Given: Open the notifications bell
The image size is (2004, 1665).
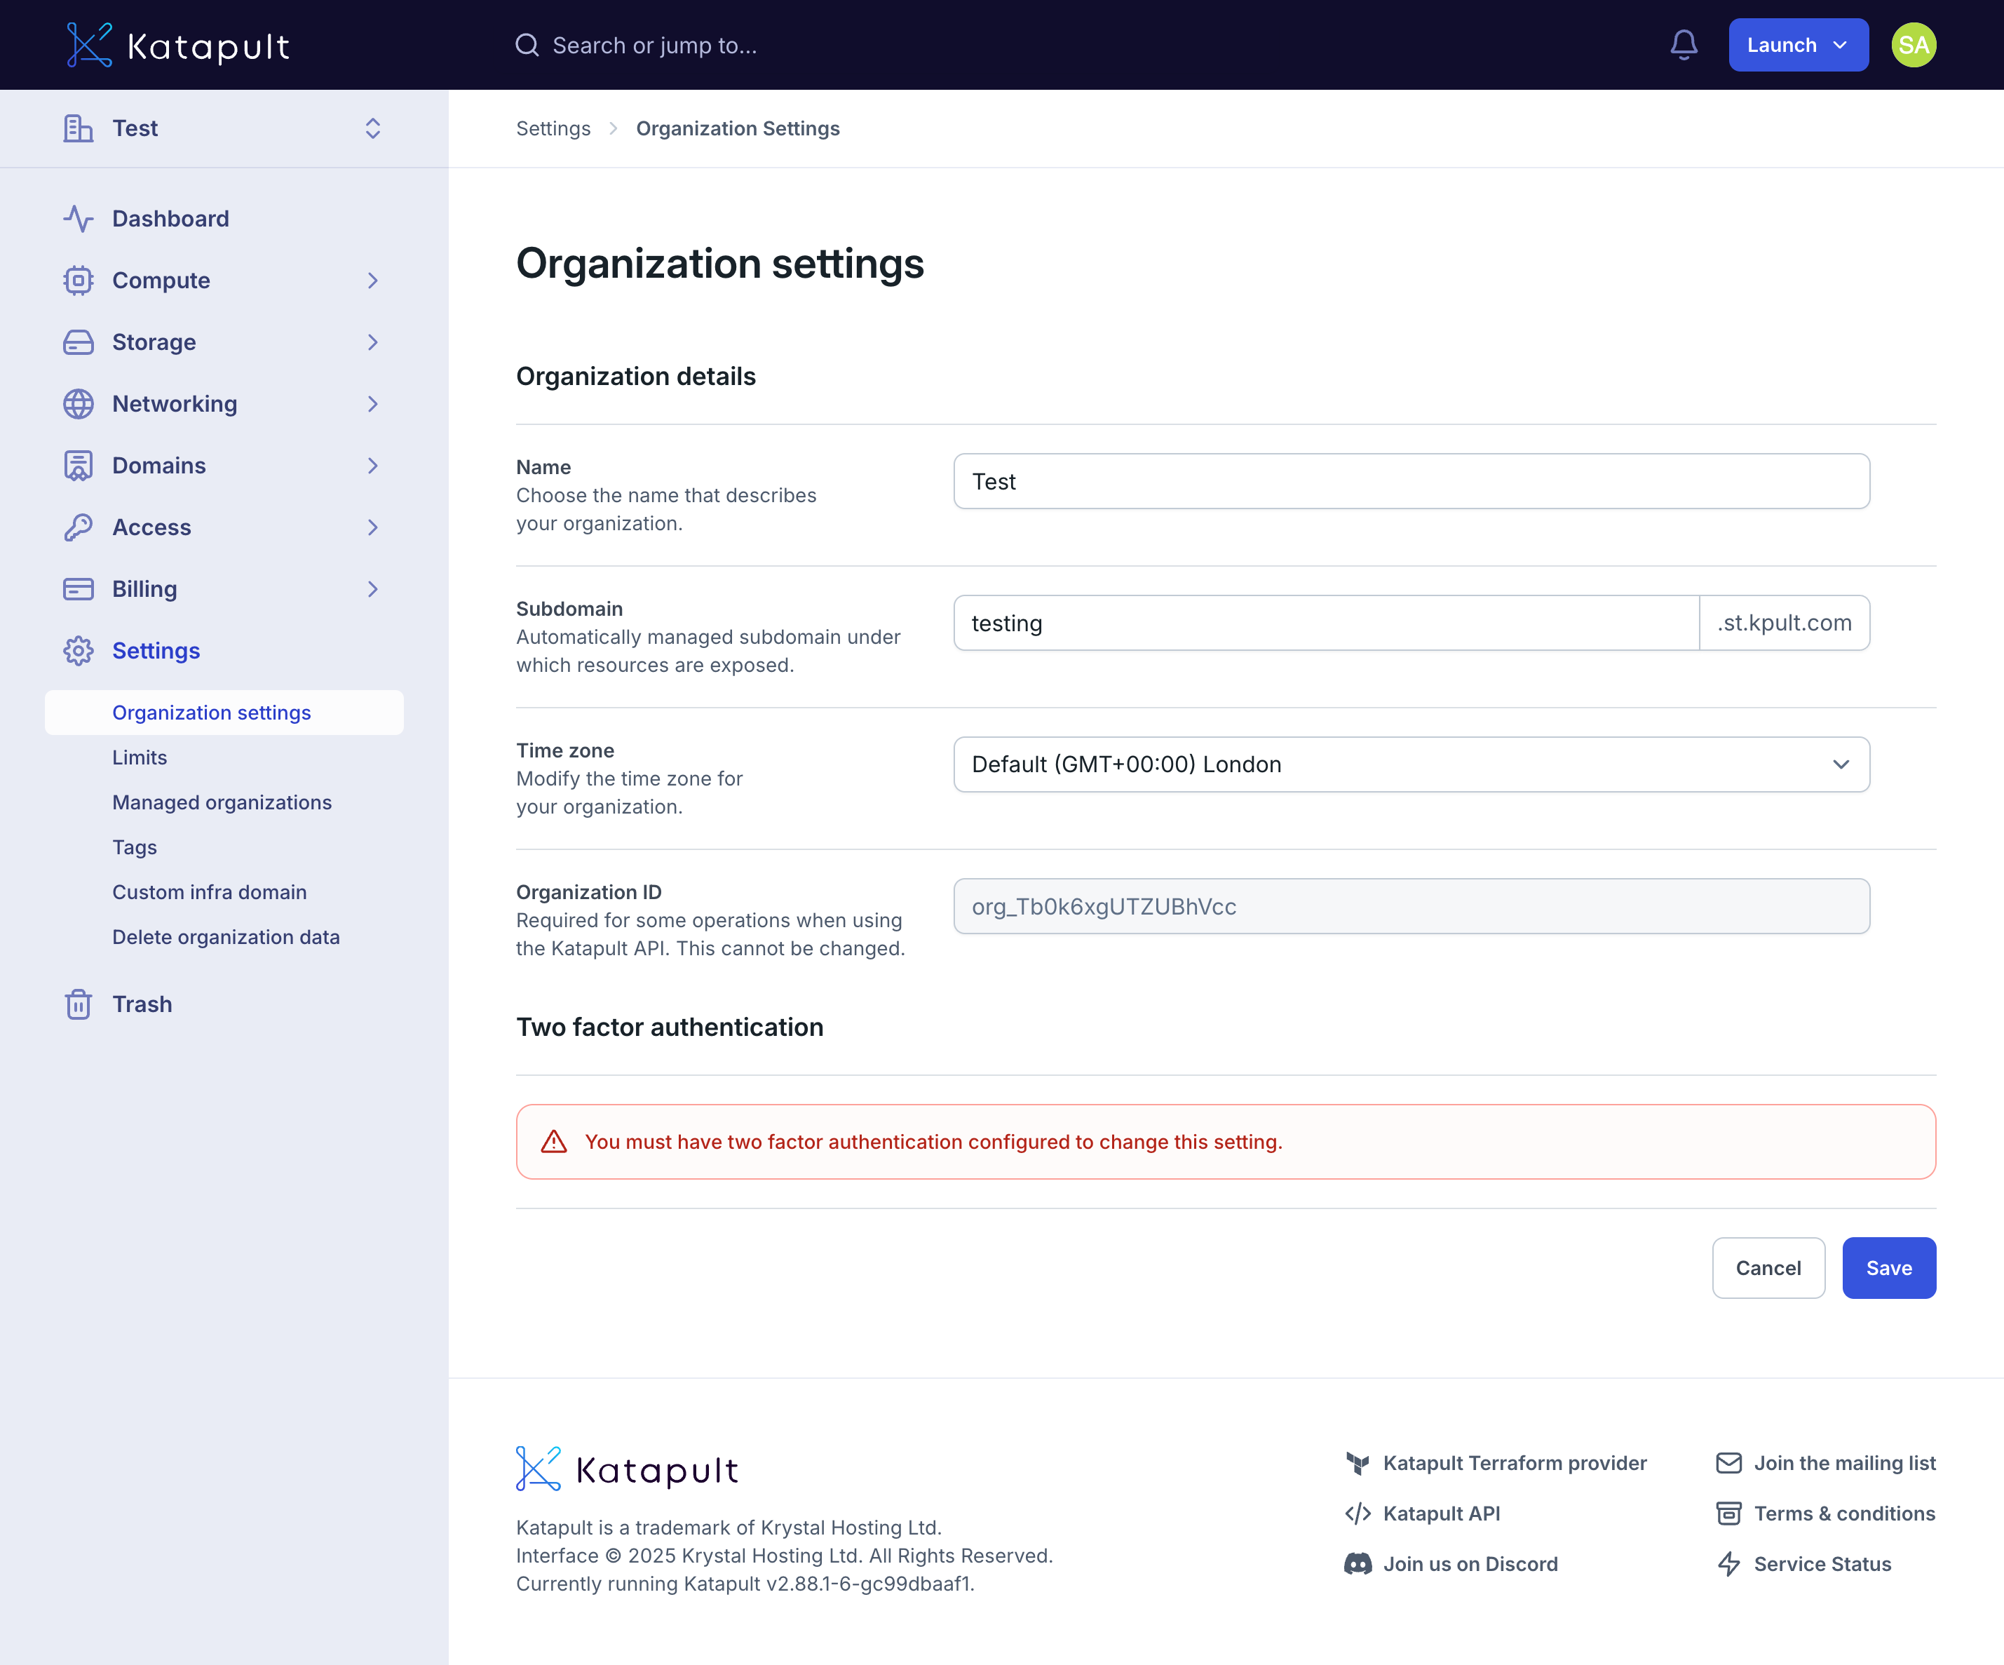Looking at the screenshot, I should coord(1684,45).
